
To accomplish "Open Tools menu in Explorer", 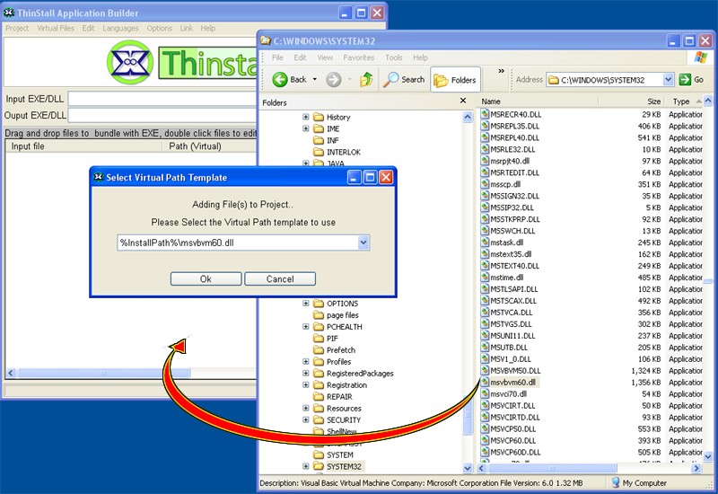I will tap(394, 57).
